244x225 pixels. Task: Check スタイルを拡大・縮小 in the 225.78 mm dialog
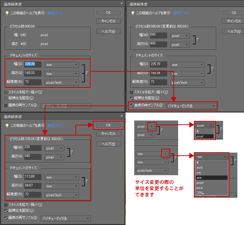click(6, 92)
